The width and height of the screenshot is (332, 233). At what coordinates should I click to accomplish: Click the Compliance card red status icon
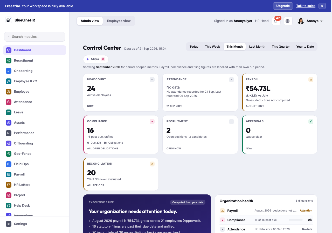(152, 121)
